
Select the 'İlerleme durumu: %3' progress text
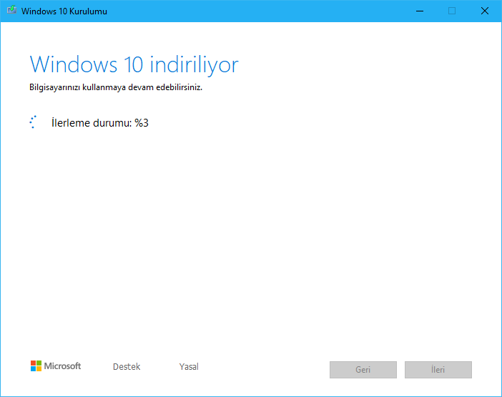click(x=100, y=123)
